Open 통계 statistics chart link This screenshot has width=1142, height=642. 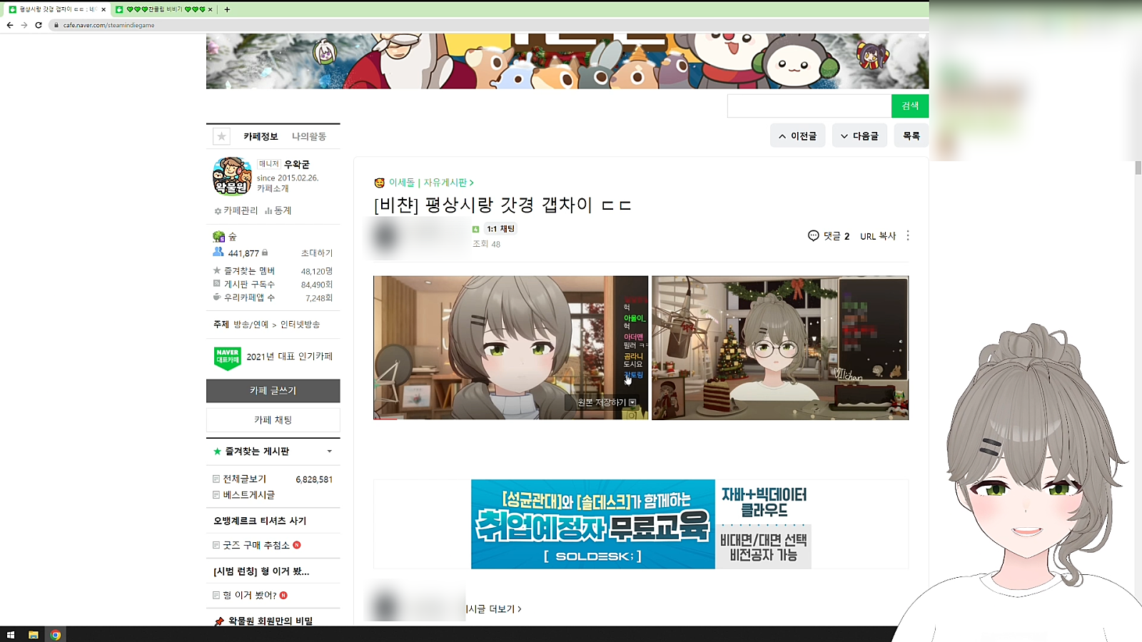tap(278, 210)
